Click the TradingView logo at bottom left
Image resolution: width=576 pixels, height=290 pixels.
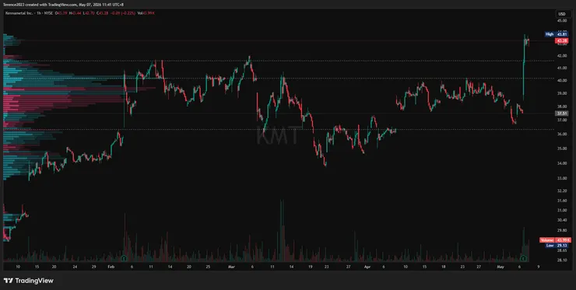tap(28, 281)
